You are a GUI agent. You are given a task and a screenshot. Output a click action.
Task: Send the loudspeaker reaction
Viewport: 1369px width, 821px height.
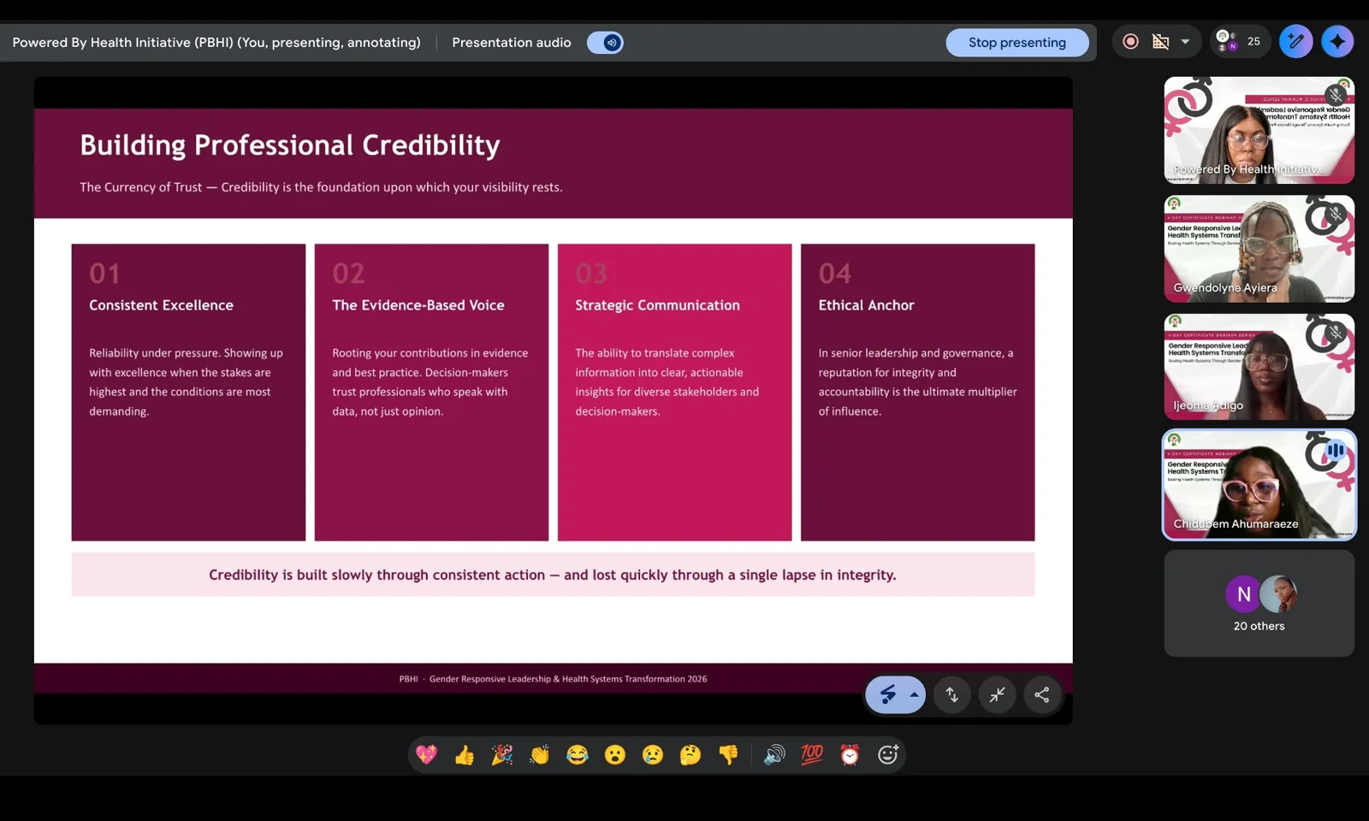[773, 754]
